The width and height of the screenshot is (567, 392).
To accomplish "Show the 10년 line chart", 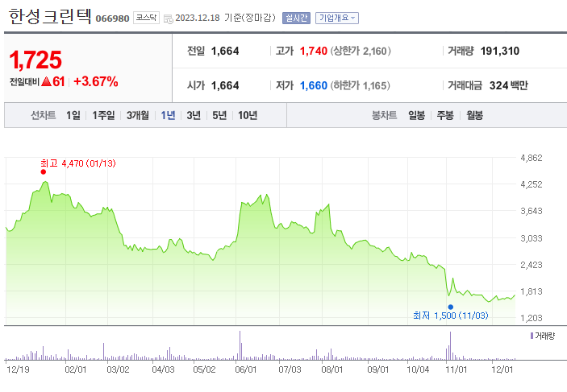I will coord(248,115).
